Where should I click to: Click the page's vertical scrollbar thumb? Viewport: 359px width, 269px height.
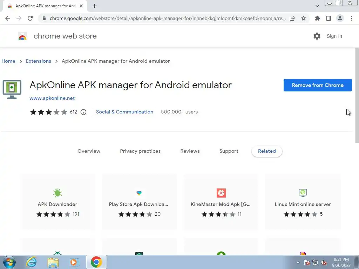[357, 95]
